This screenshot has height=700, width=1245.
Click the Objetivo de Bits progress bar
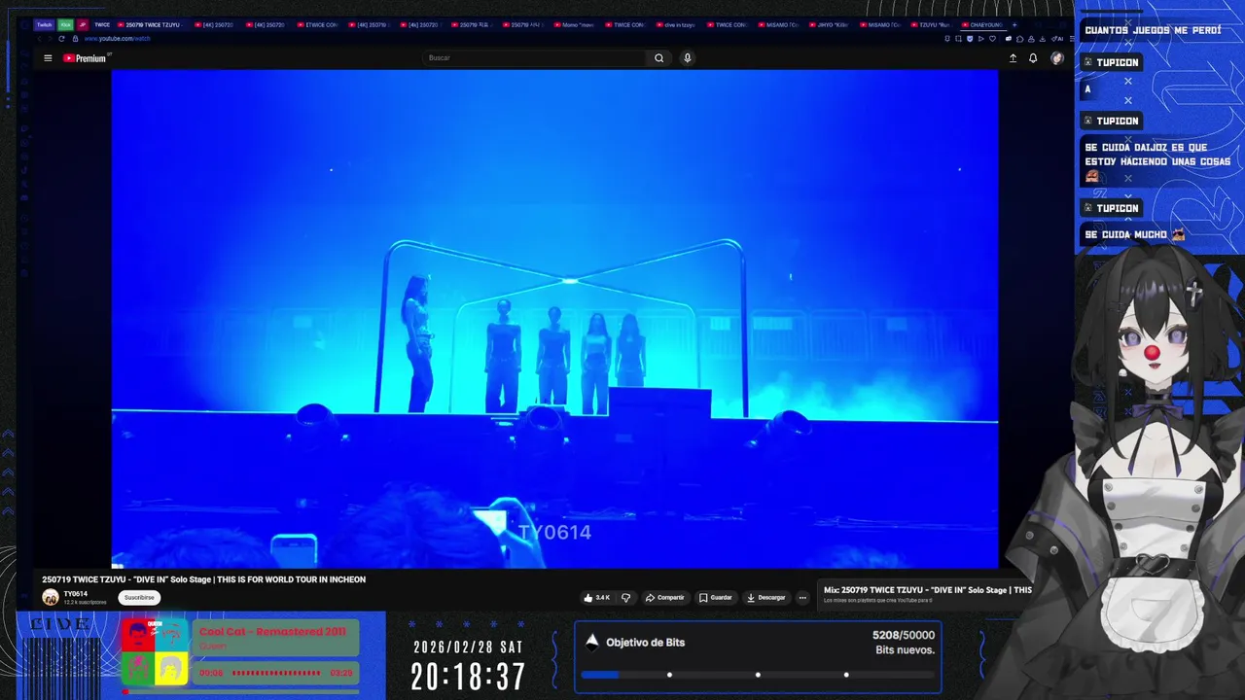(758, 675)
